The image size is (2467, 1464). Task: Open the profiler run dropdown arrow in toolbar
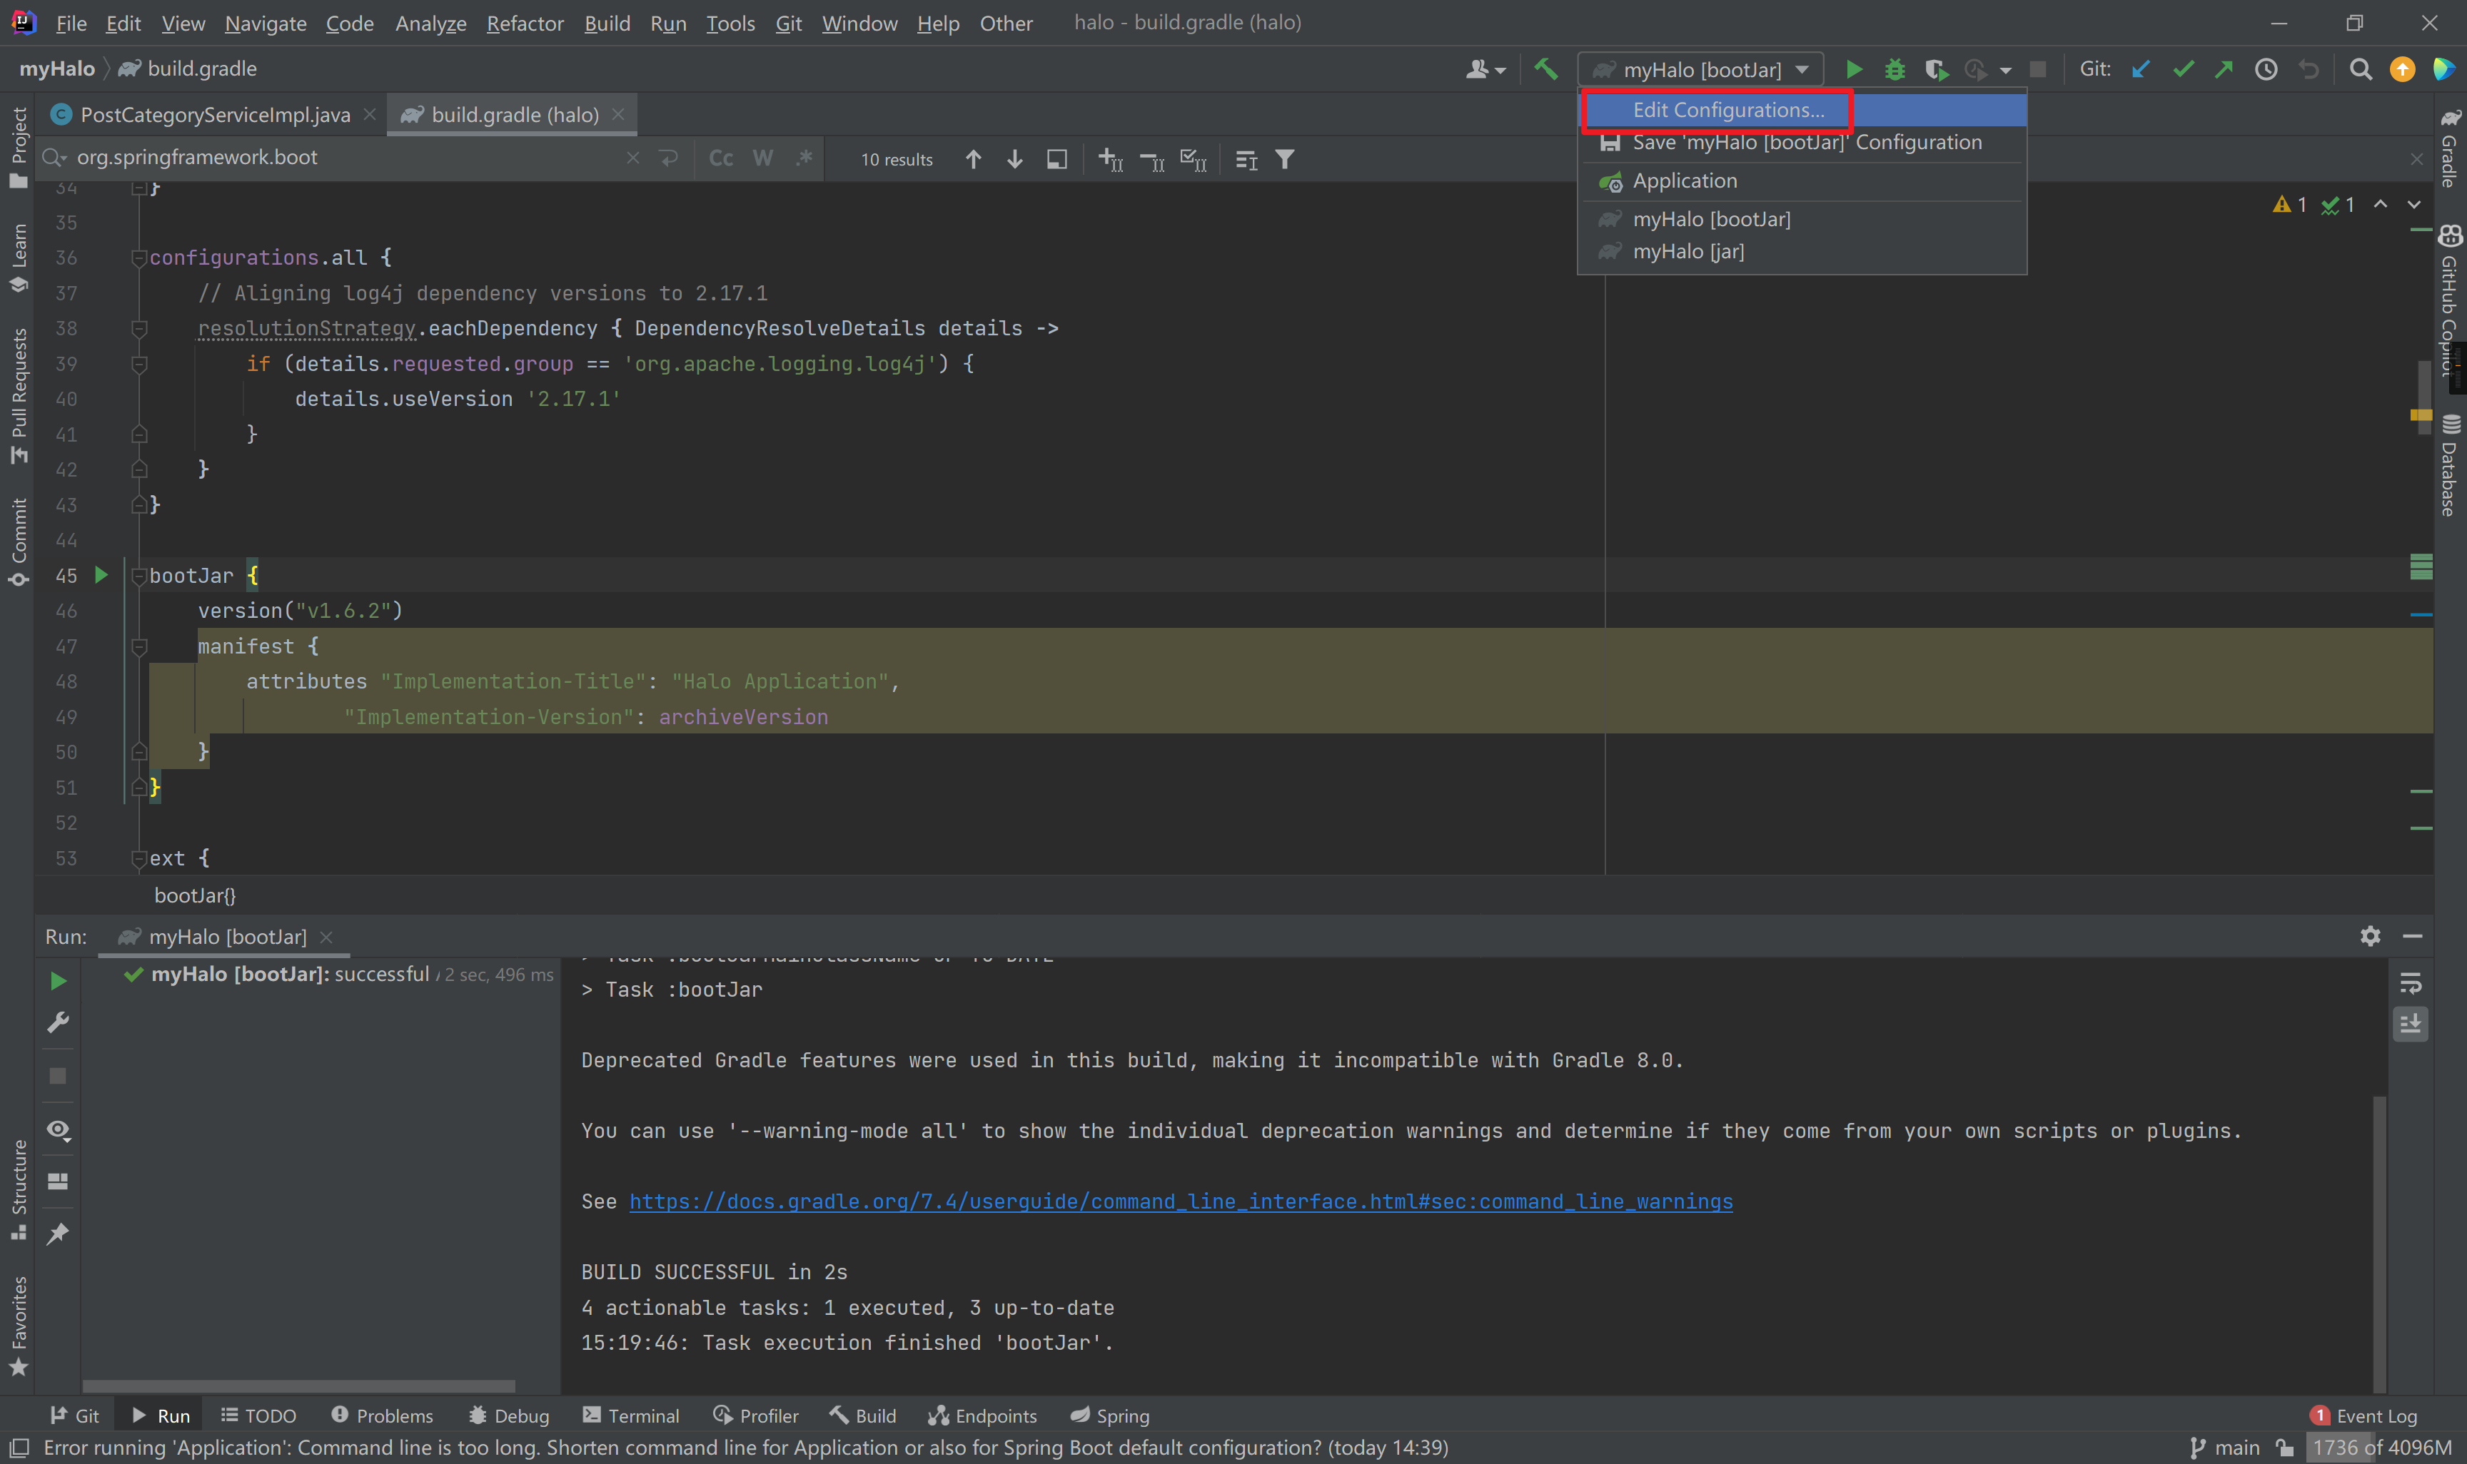click(x=2005, y=70)
